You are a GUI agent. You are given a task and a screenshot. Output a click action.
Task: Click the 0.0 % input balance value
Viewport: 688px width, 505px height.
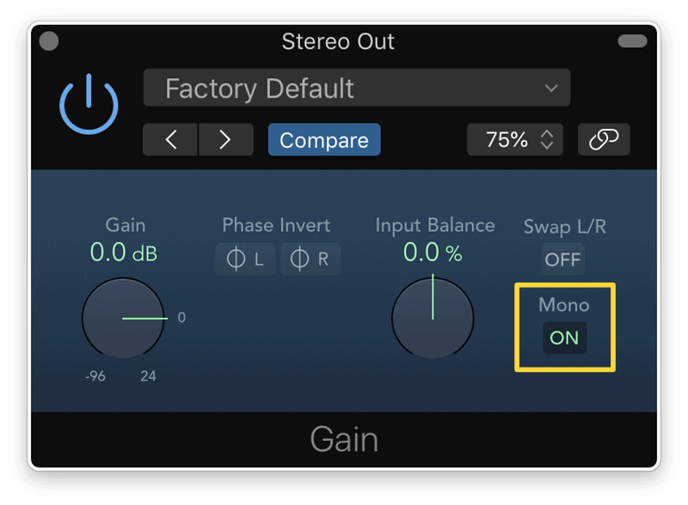433,253
